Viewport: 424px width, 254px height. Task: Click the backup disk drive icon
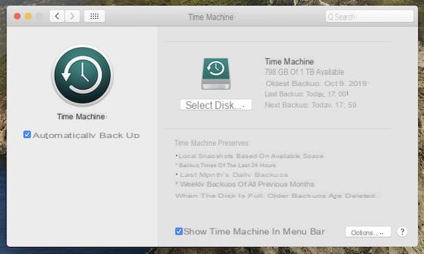(215, 74)
